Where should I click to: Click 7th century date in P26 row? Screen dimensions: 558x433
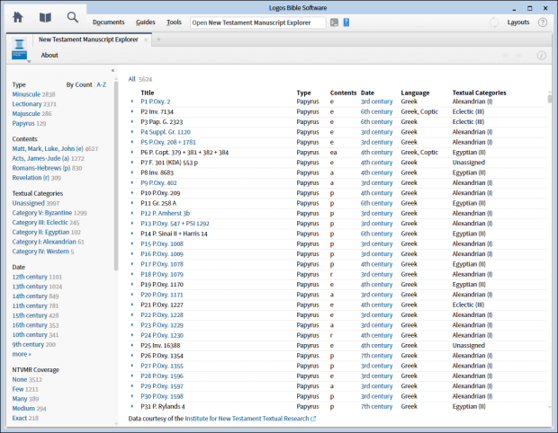tap(376, 356)
